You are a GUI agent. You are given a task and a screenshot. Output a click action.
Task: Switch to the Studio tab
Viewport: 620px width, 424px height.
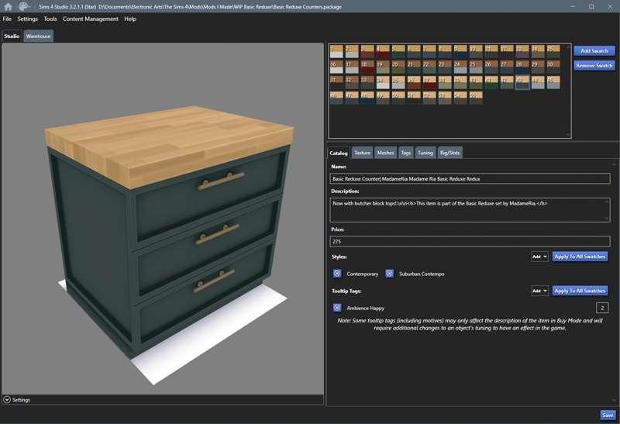click(12, 36)
